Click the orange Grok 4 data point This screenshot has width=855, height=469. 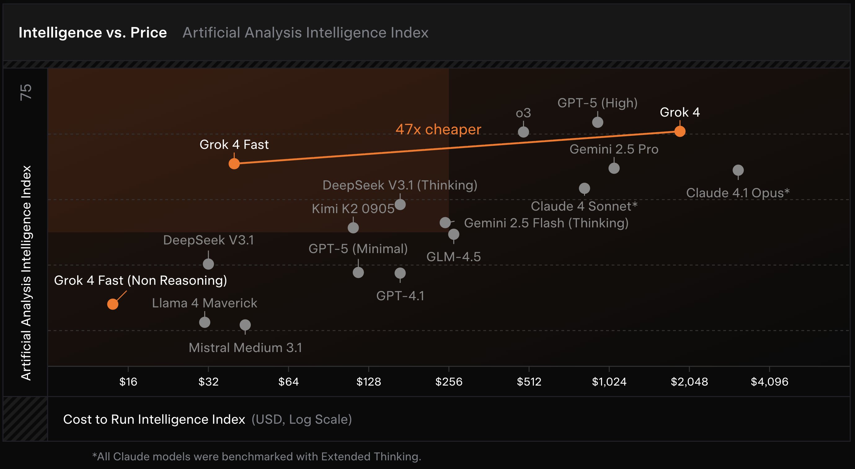pyautogui.click(x=680, y=131)
